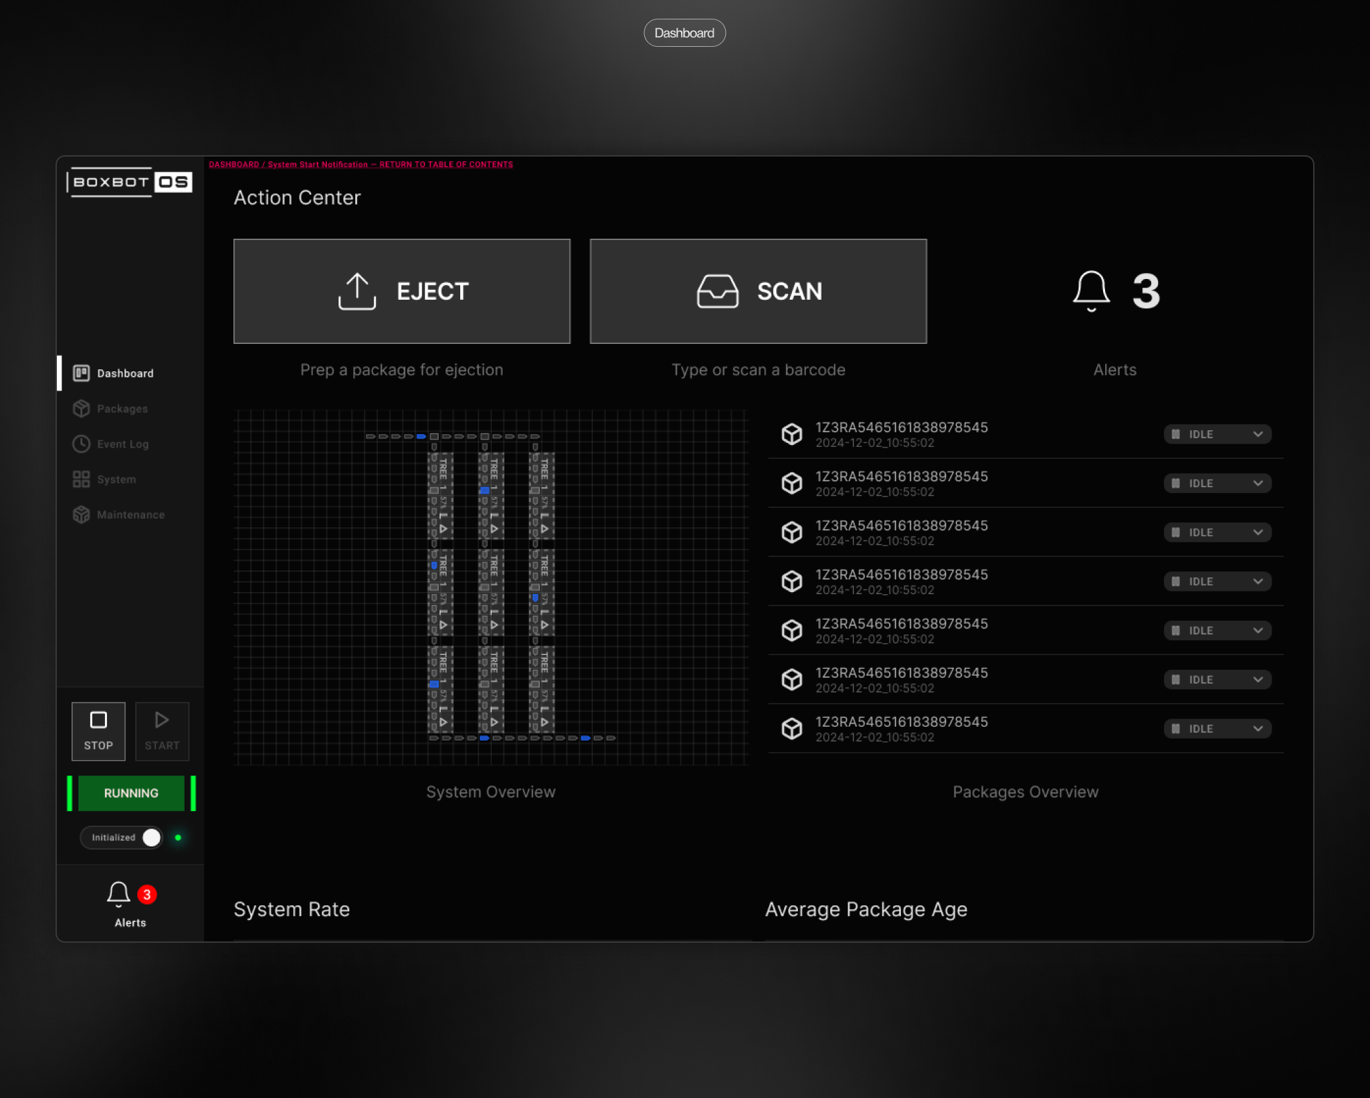The width and height of the screenshot is (1370, 1098).
Task: Expand the first package's IDLE dropdown
Action: point(1258,434)
